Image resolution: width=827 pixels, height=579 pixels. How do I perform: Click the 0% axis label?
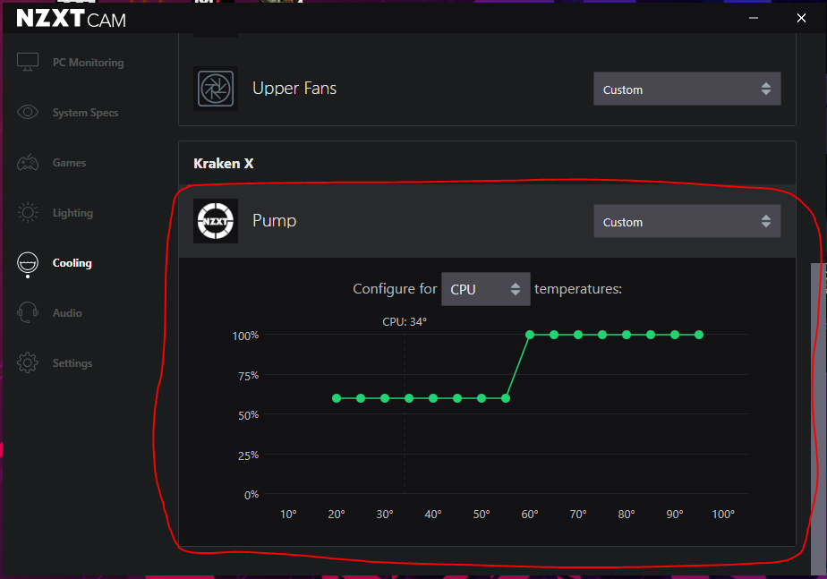pyautogui.click(x=251, y=495)
